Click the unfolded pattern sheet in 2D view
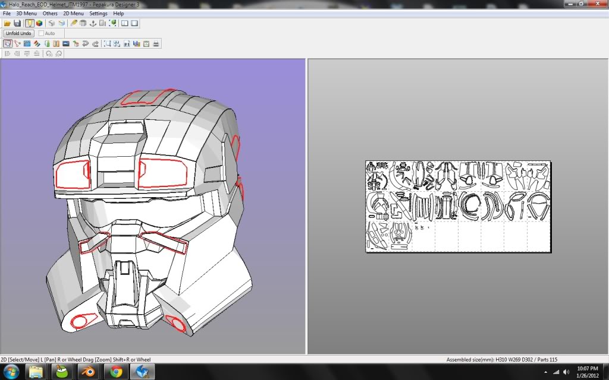Viewport: 609px width, 380px height. pos(458,206)
